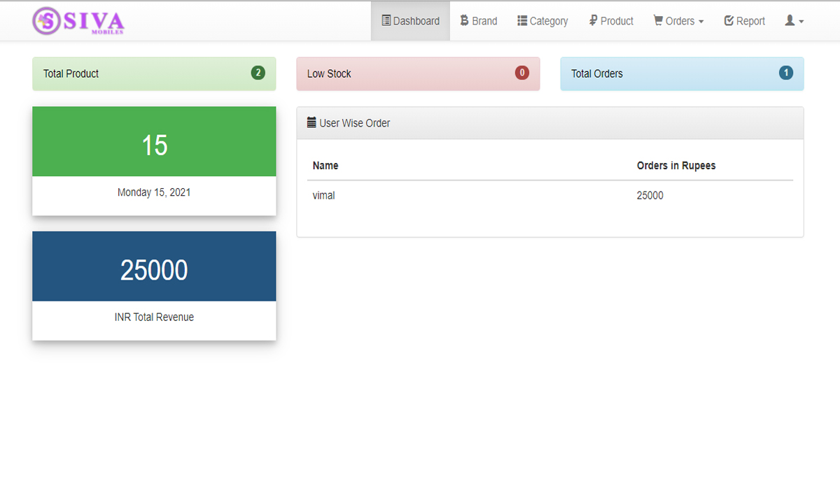Click the calendar icon beside User Wise Order
840x486 pixels.
pyautogui.click(x=311, y=123)
